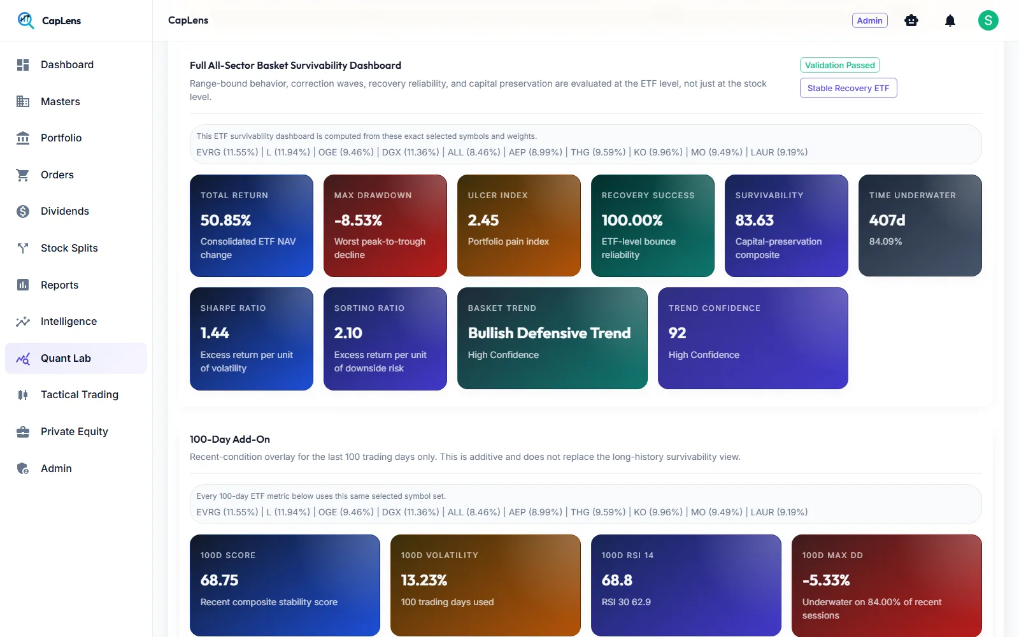Click the Dividends dollar icon
1019x637 pixels.
pyautogui.click(x=23, y=211)
